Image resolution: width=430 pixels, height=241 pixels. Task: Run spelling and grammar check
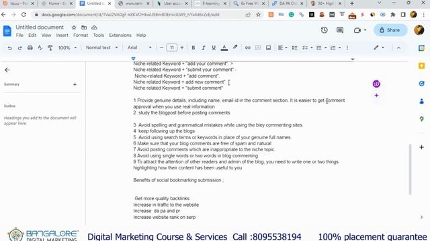coord(40,48)
